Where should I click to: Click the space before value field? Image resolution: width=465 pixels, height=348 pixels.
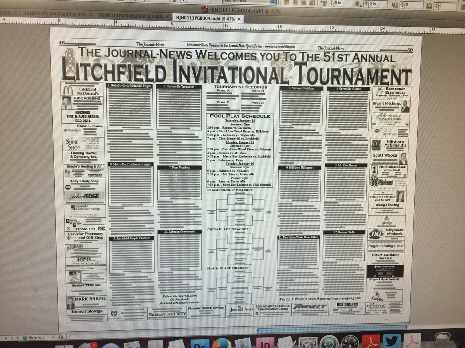tap(414, 5)
